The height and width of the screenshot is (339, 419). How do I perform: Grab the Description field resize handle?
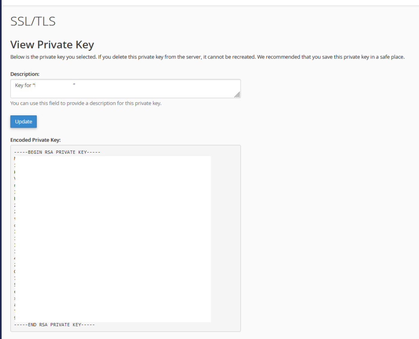coord(237,94)
